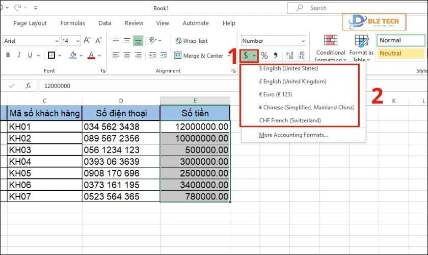This screenshot has width=428, height=255.
Task: Expand the Arial font name dropdown
Action: 55,41
